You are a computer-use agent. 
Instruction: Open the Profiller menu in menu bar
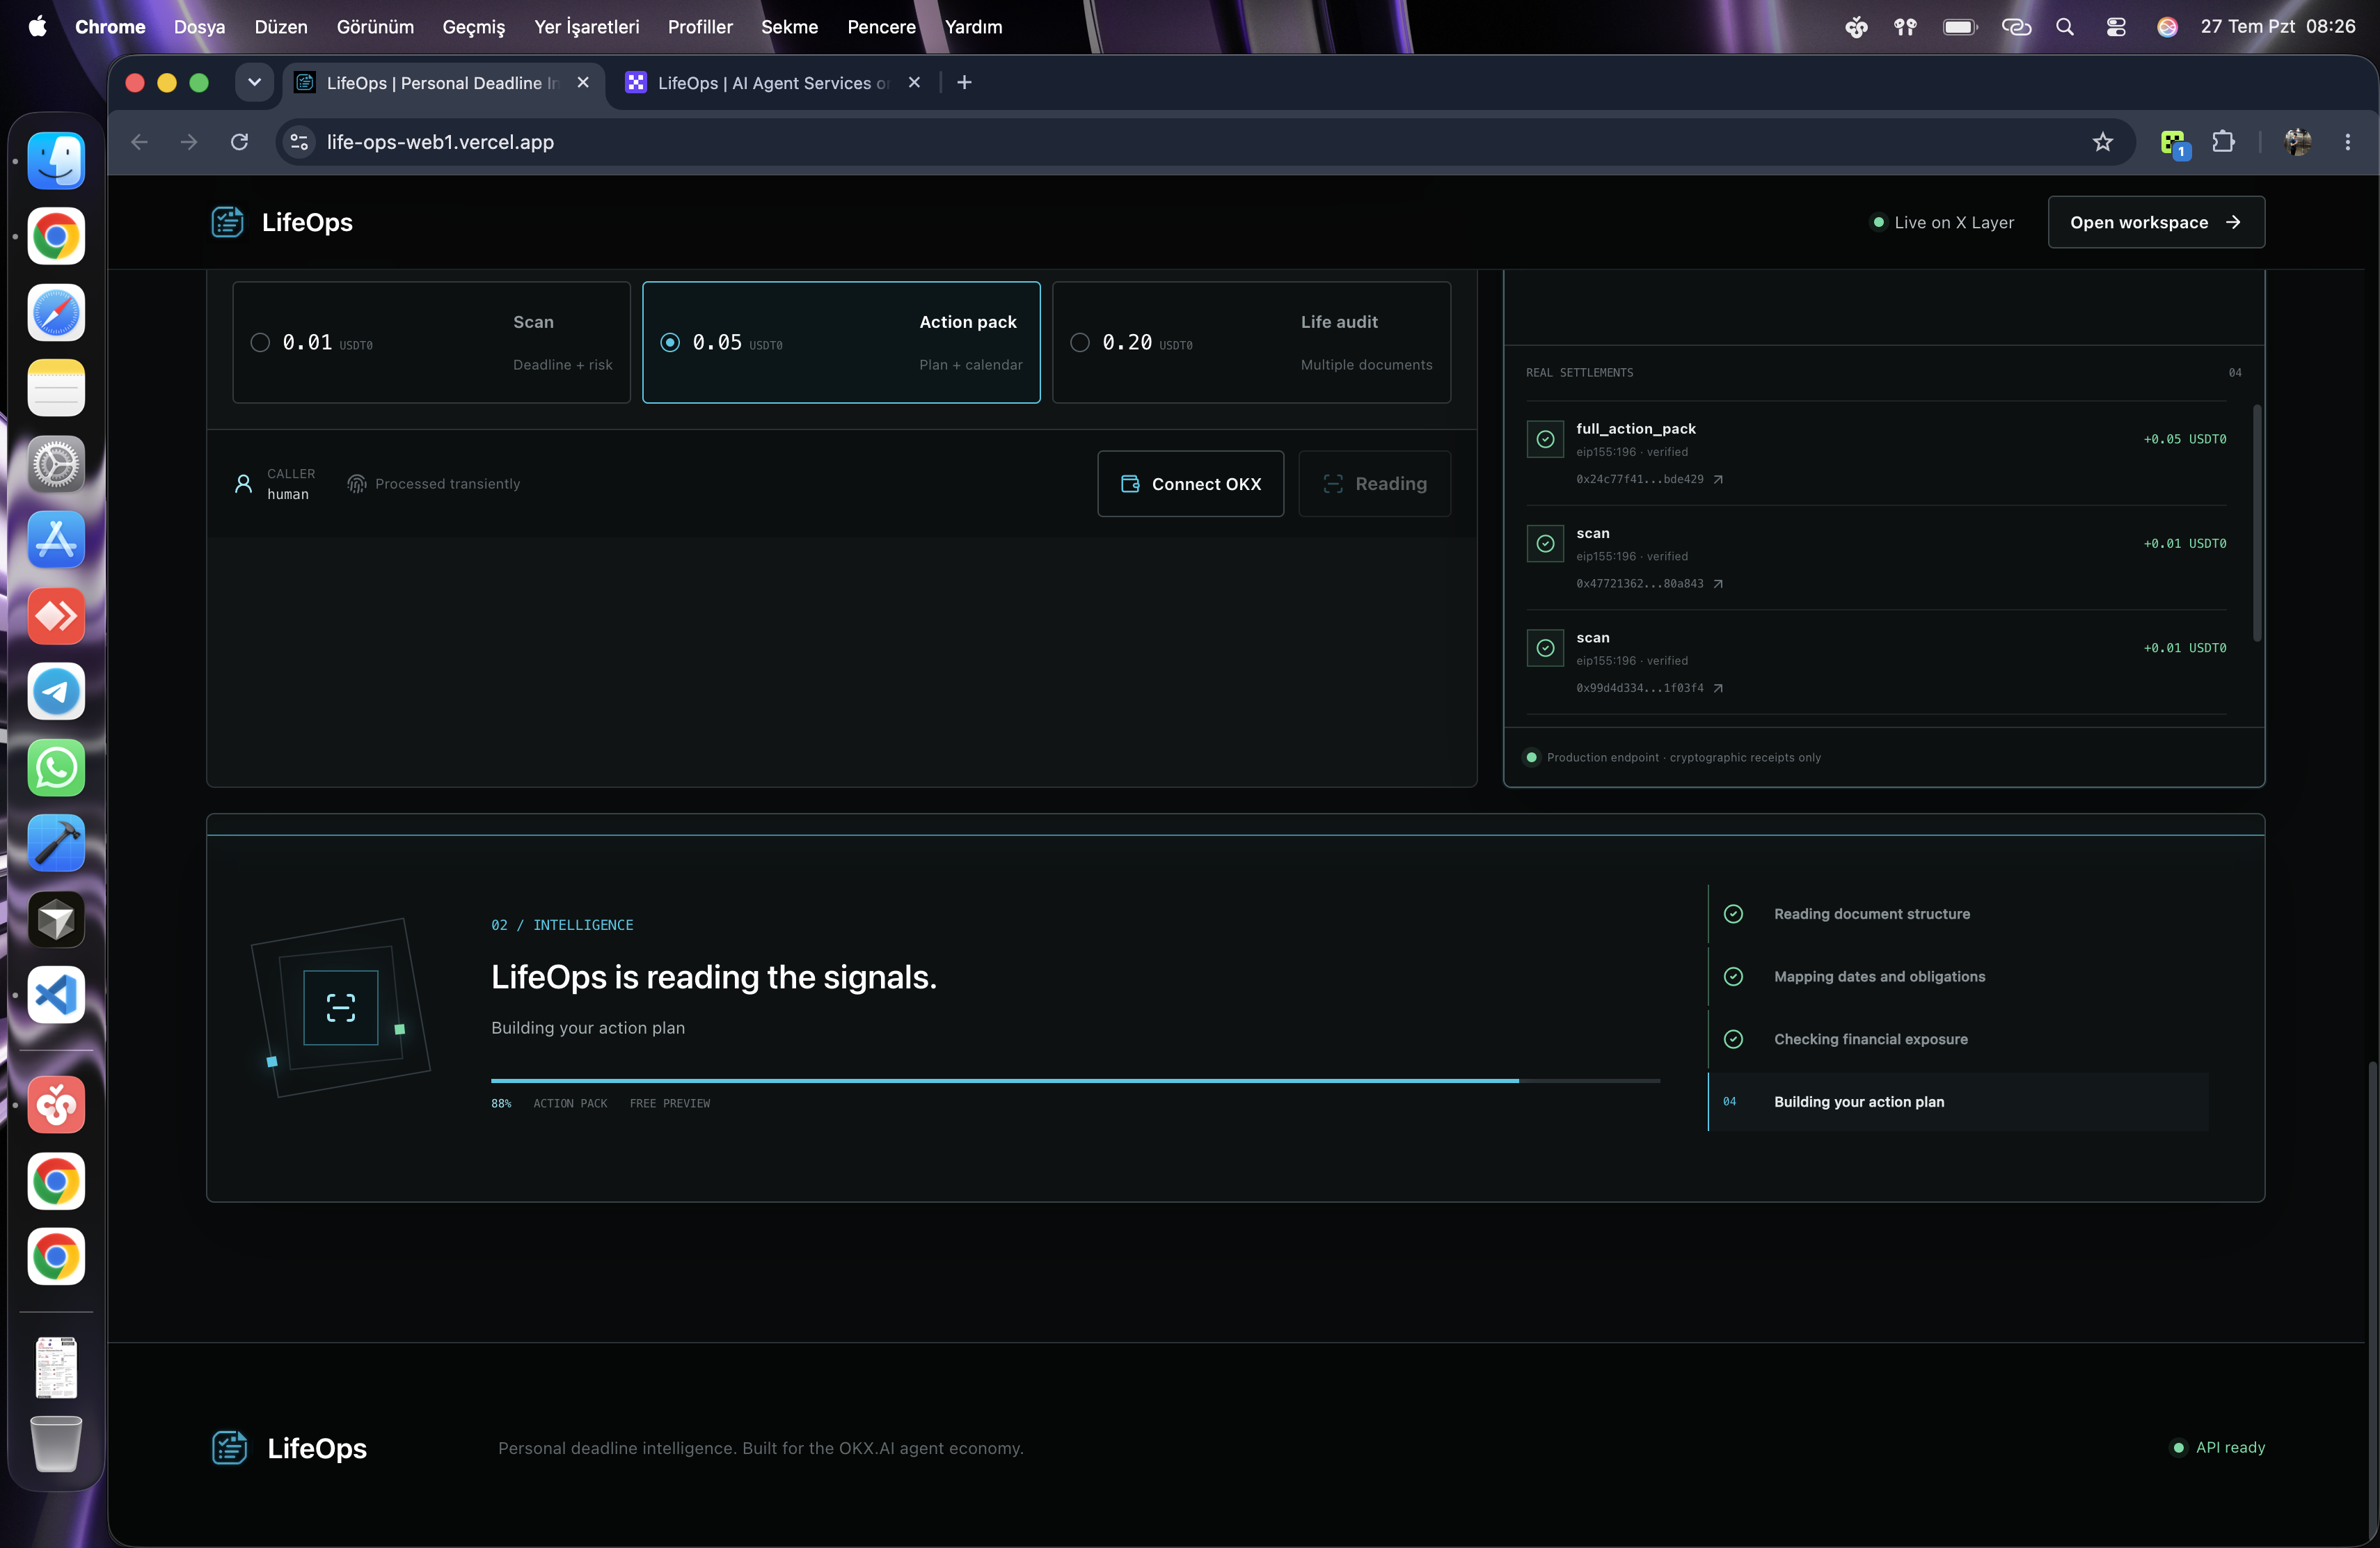700,27
